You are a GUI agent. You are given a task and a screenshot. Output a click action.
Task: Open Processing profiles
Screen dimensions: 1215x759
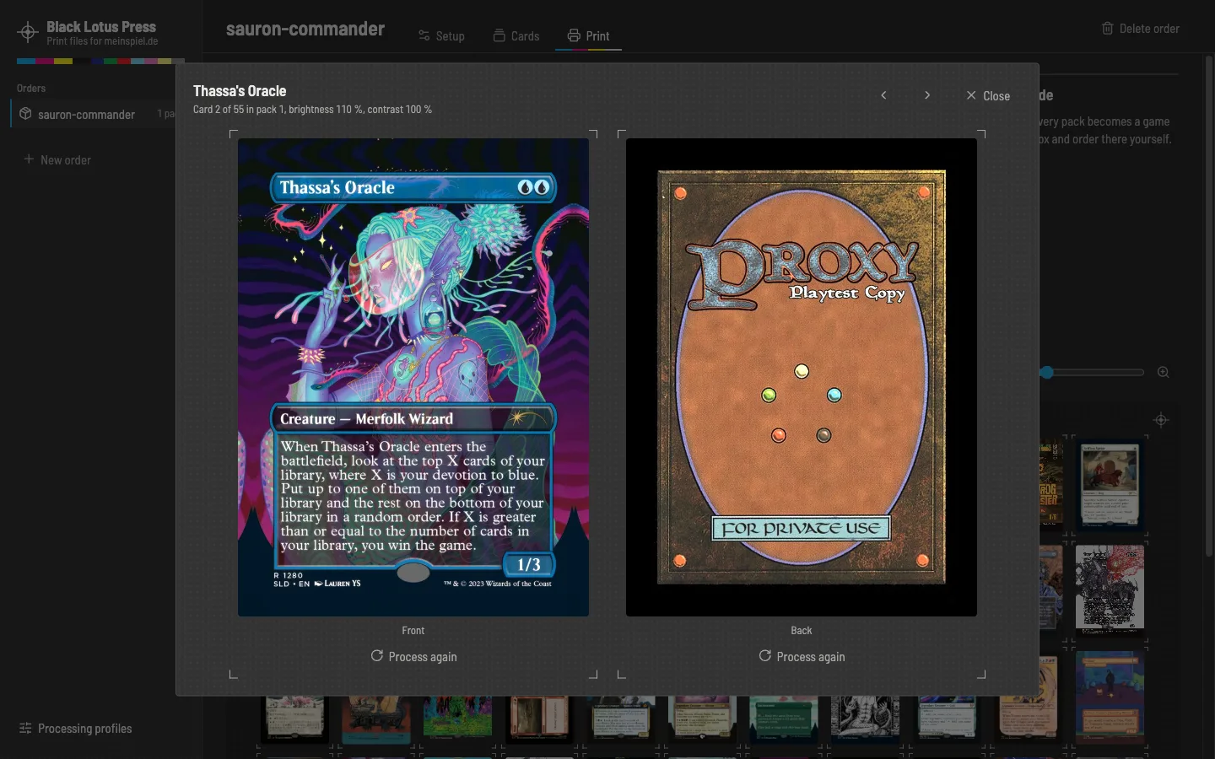pyautogui.click(x=76, y=728)
